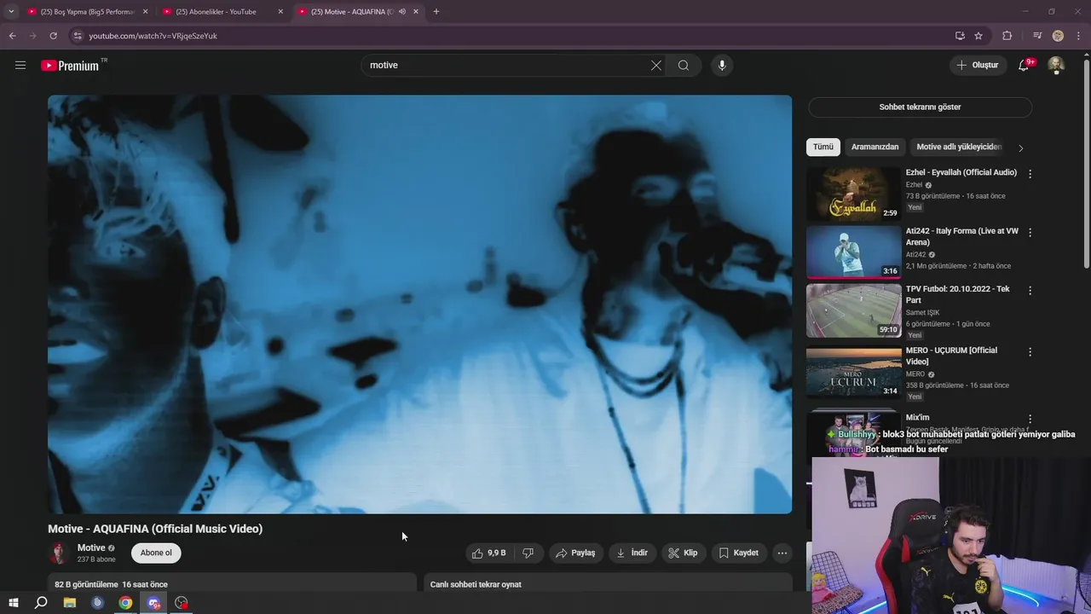Open options menu for MERO - UÇURUM
Screen dimensions: 1091x614
[1030, 351]
